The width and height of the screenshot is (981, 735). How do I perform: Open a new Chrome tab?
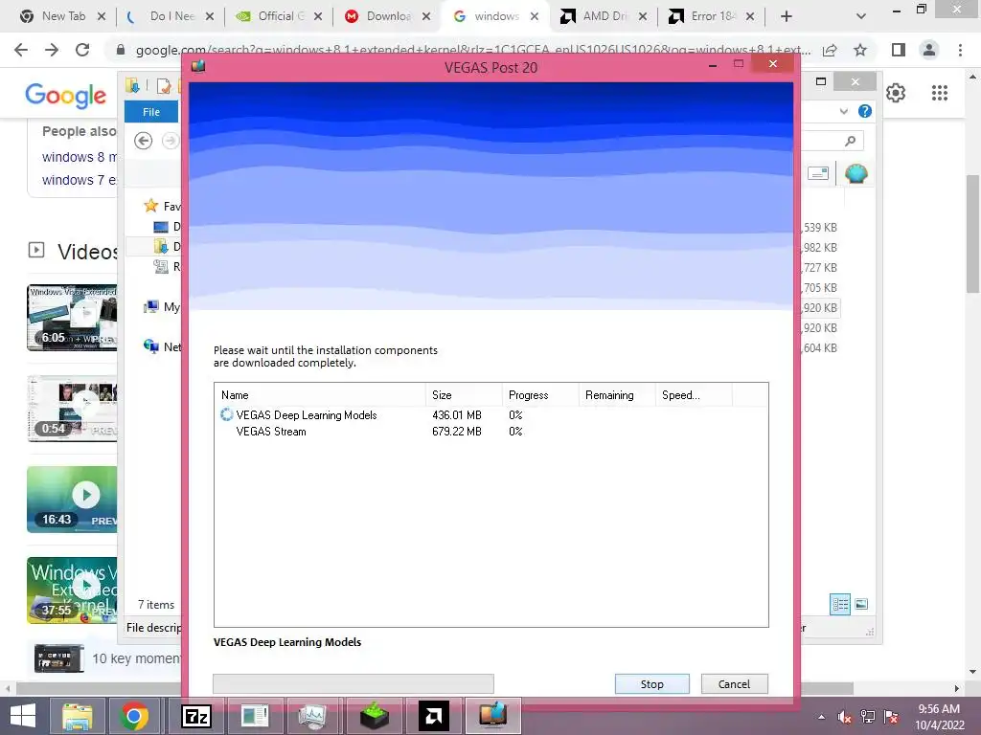coord(787,16)
